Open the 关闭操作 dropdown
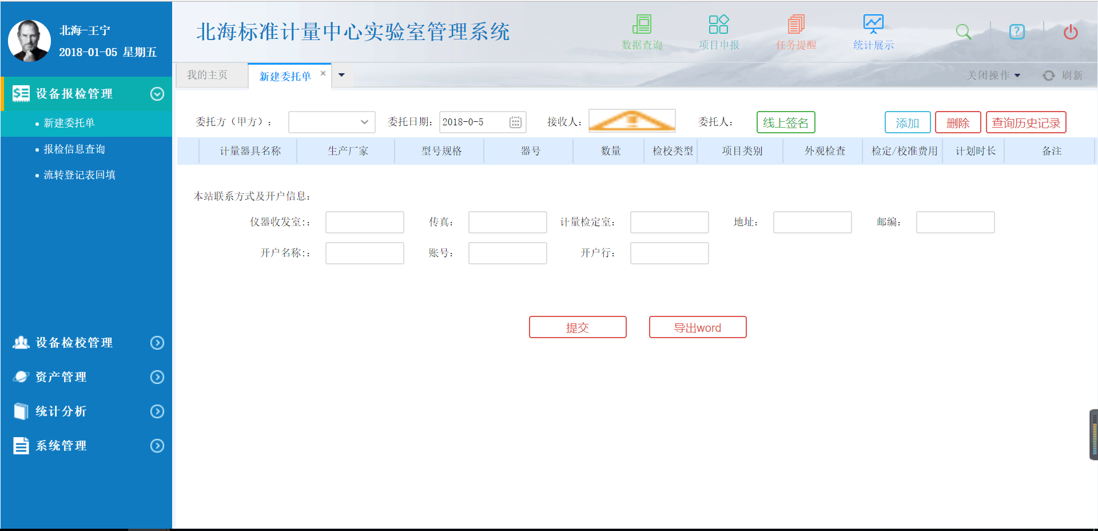Screen dimensions: 1098x531 point(993,76)
